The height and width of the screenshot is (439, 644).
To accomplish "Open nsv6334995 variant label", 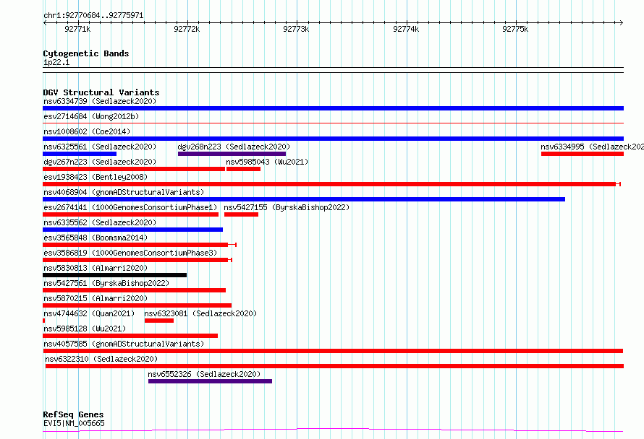I will [592, 147].
